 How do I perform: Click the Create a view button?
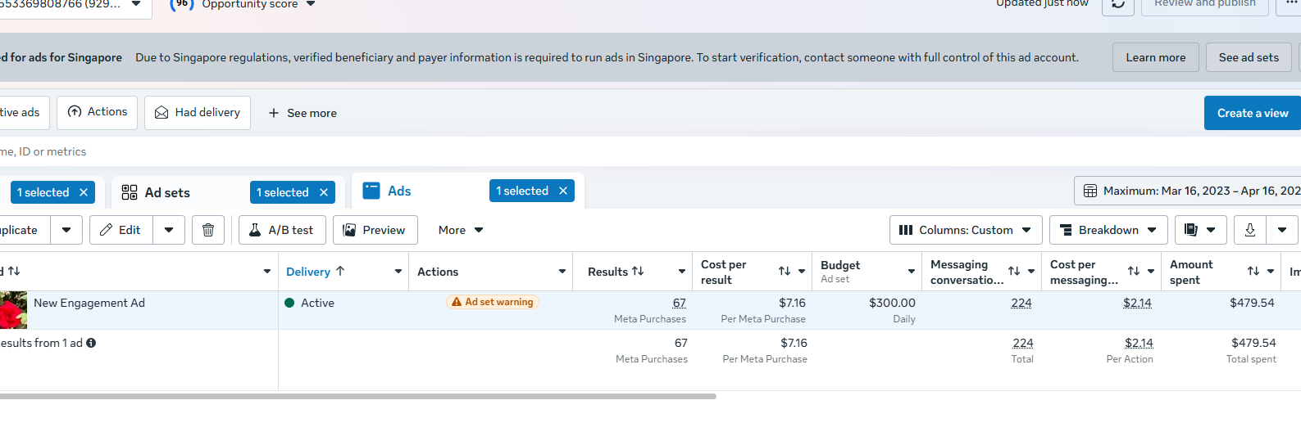coord(1252,113)
